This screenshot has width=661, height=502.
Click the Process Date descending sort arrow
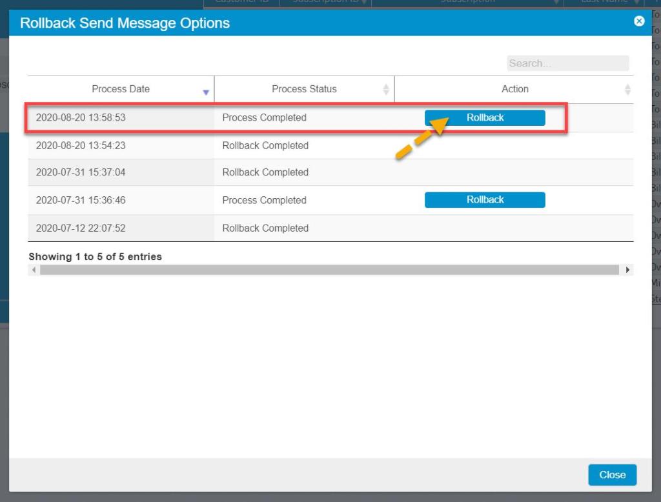(206, 92)
